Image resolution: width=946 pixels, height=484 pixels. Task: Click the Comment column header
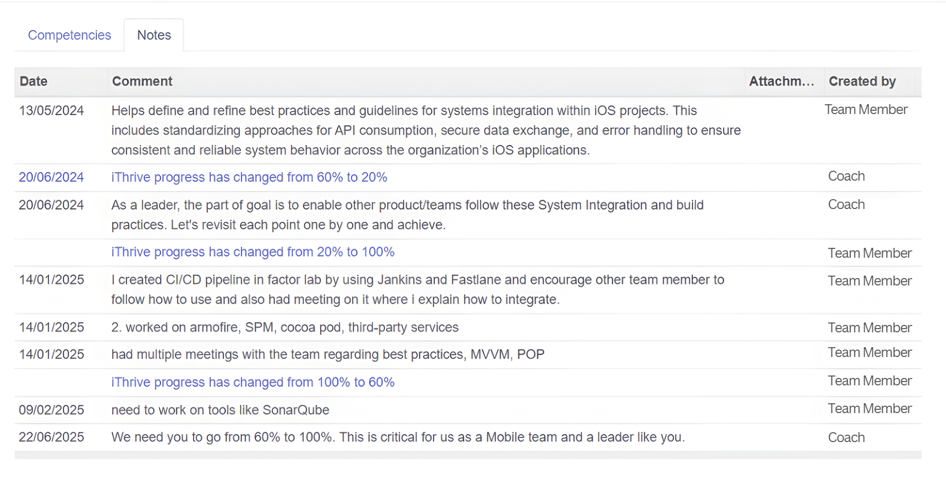point(142,81)
